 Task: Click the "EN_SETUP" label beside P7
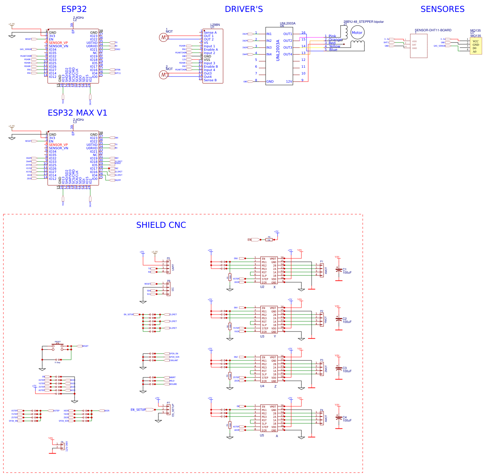point(138,410)
